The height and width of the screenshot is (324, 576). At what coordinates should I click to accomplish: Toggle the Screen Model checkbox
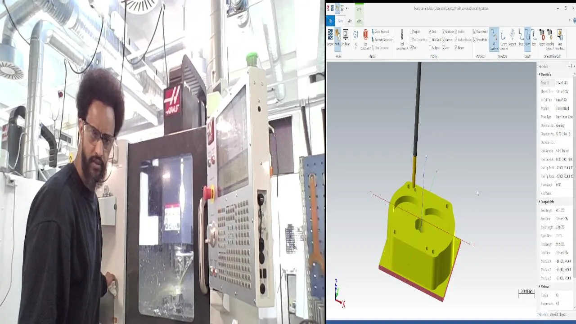(x=475, y=40)
